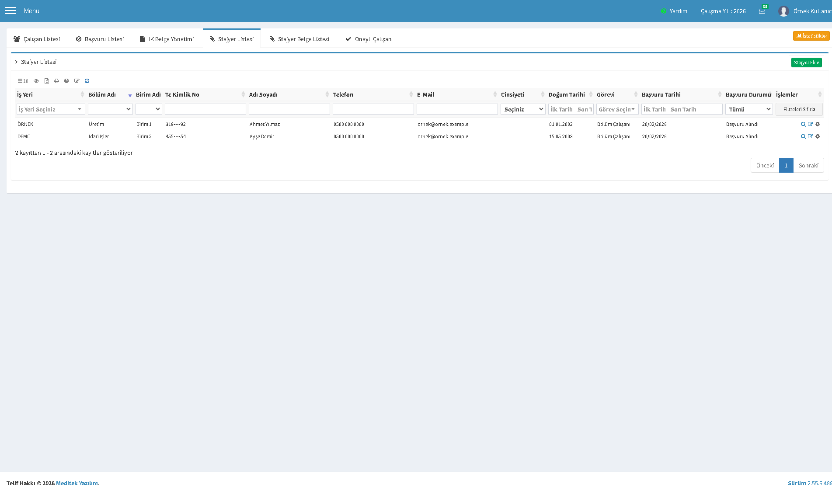Select page 1 in pagination
The height and width of the screenshot is (494, 832).
786,165
